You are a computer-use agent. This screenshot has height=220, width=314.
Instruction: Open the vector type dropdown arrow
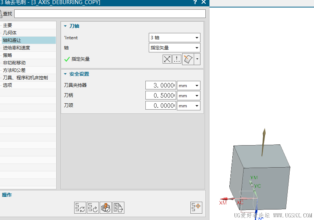197,59
